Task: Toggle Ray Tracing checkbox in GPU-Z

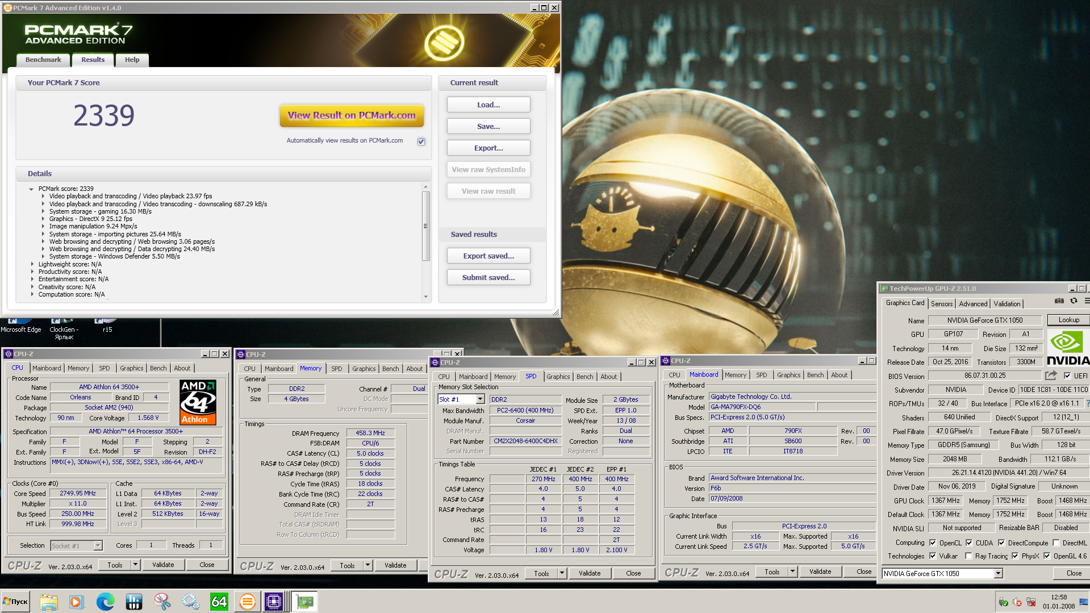Action: (x=968, y=556)
